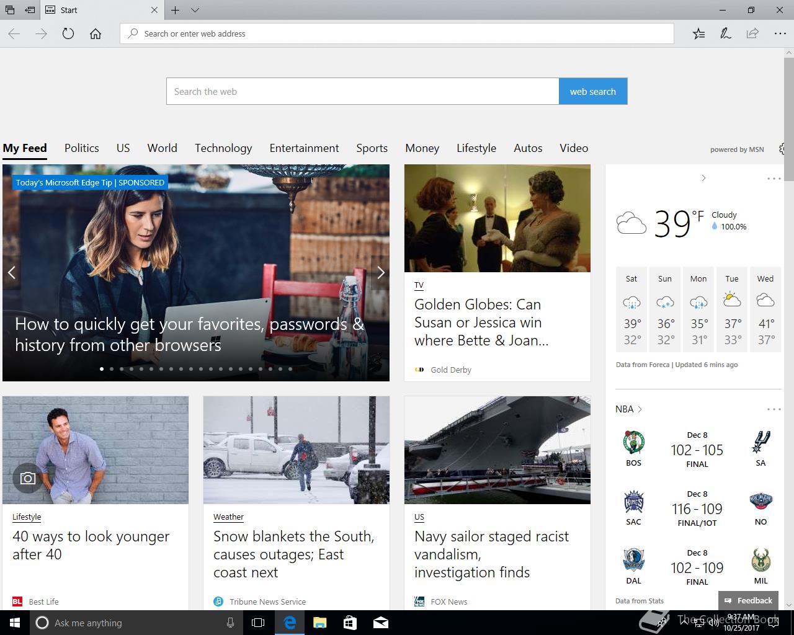The image size is (794, 635).
Task: Open Windows Start menu
Action: tap(15, 623)
